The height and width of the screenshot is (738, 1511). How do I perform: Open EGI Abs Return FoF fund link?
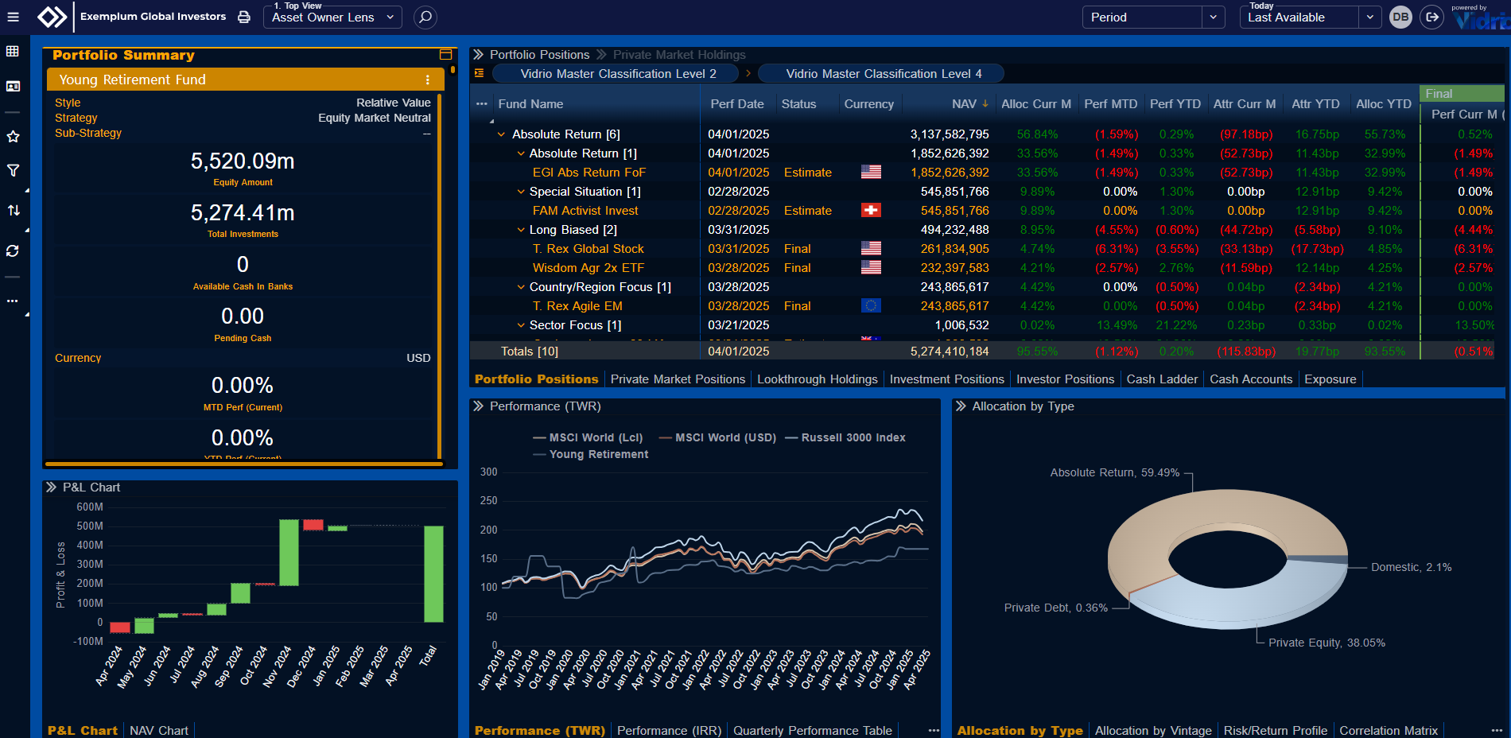click(x=589, y=173)
